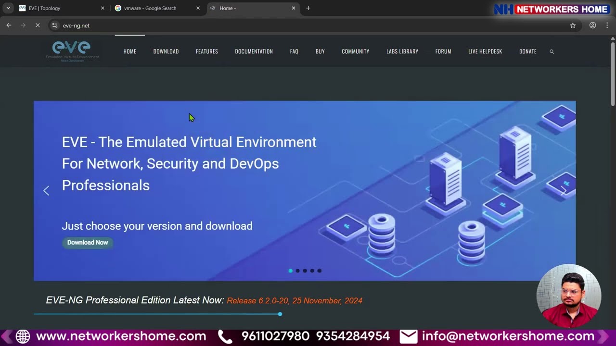This screenshot has width=616, height=346.
Task: Click Release 6.2.0-20 orange text
Action: click(295, 301)
